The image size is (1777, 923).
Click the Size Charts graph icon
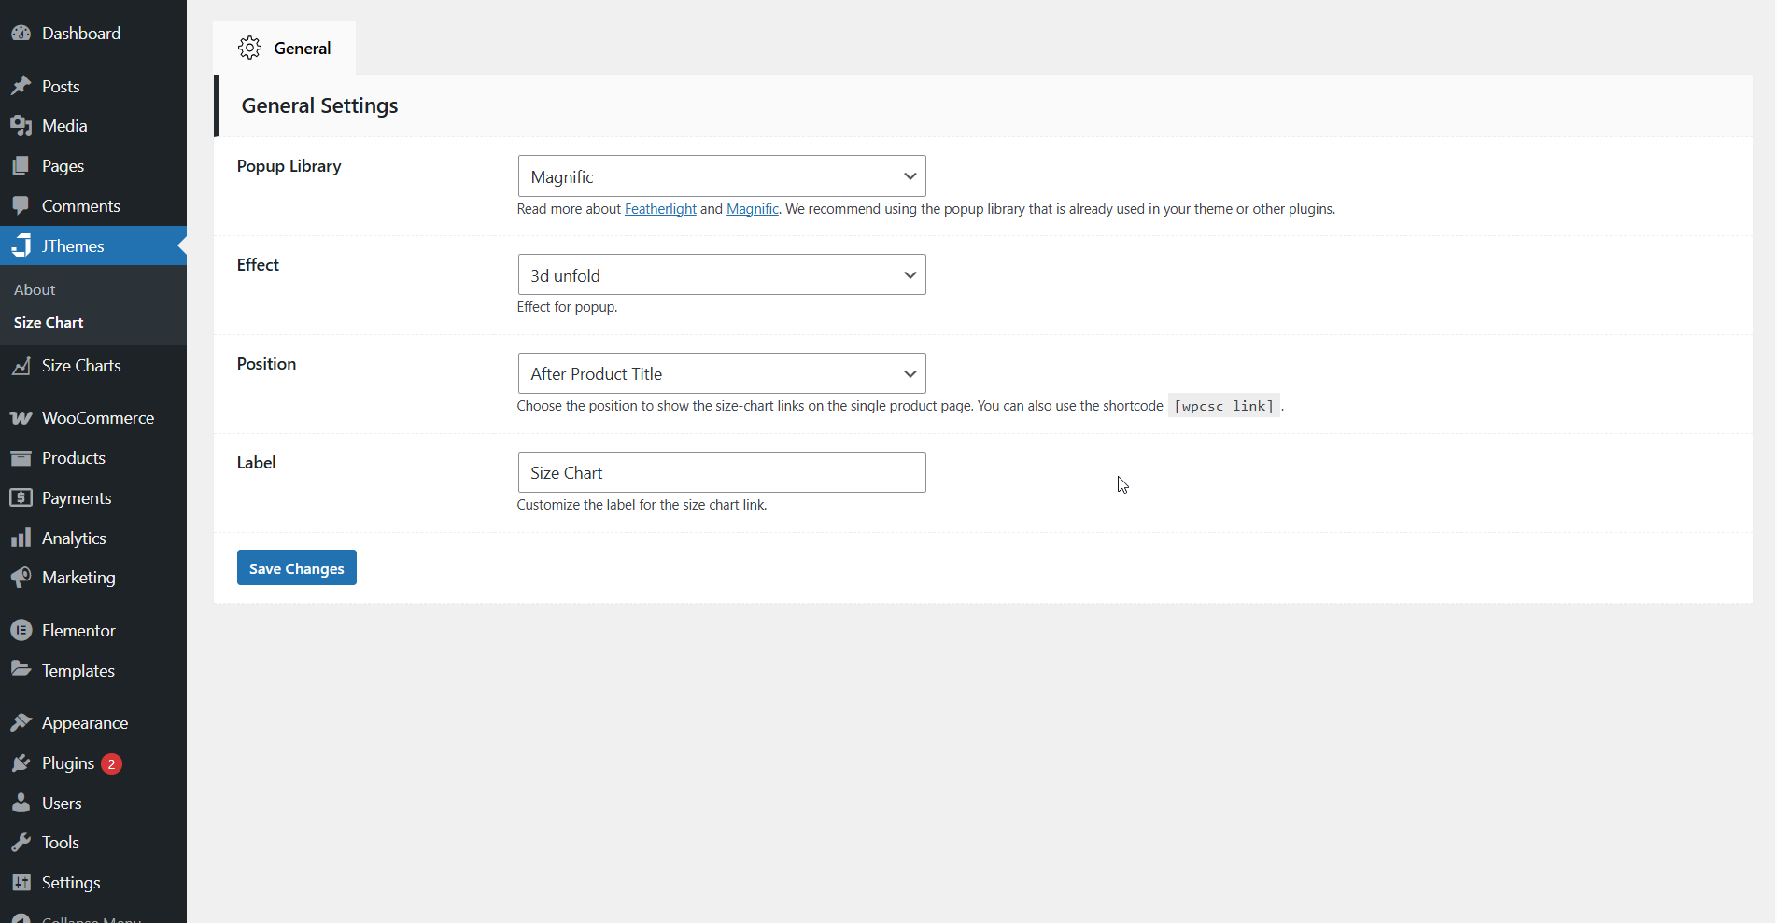pos(21,366)
